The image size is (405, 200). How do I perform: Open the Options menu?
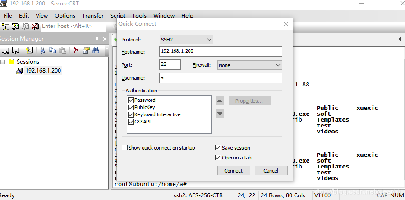(65, 16)
